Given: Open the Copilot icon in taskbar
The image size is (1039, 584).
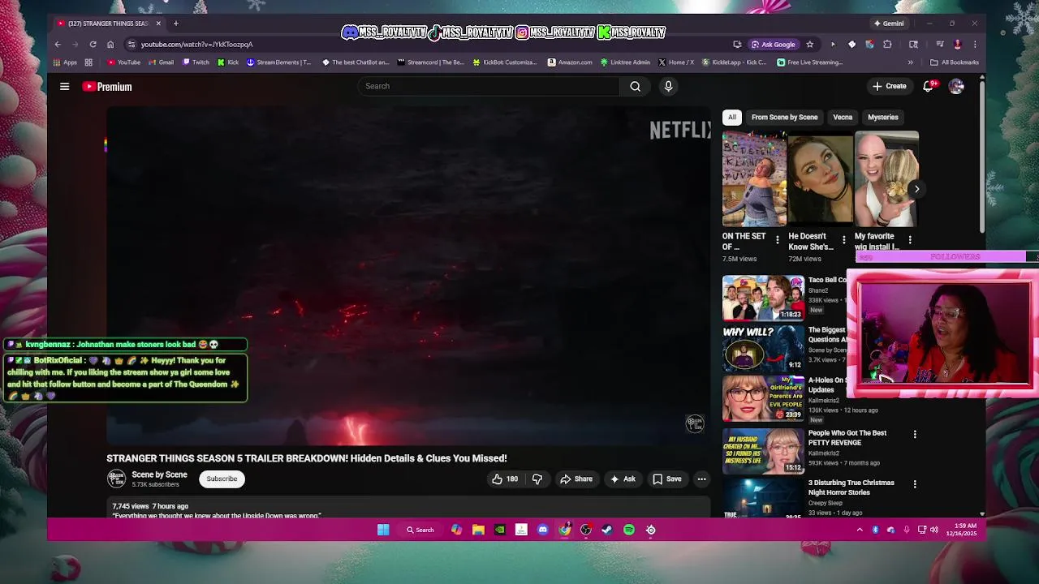Looking at the screenshot, I should tap(457, 530).
